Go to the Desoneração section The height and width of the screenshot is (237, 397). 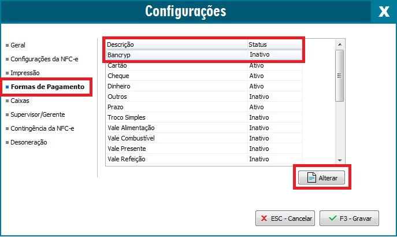click(x=29, y=142)
